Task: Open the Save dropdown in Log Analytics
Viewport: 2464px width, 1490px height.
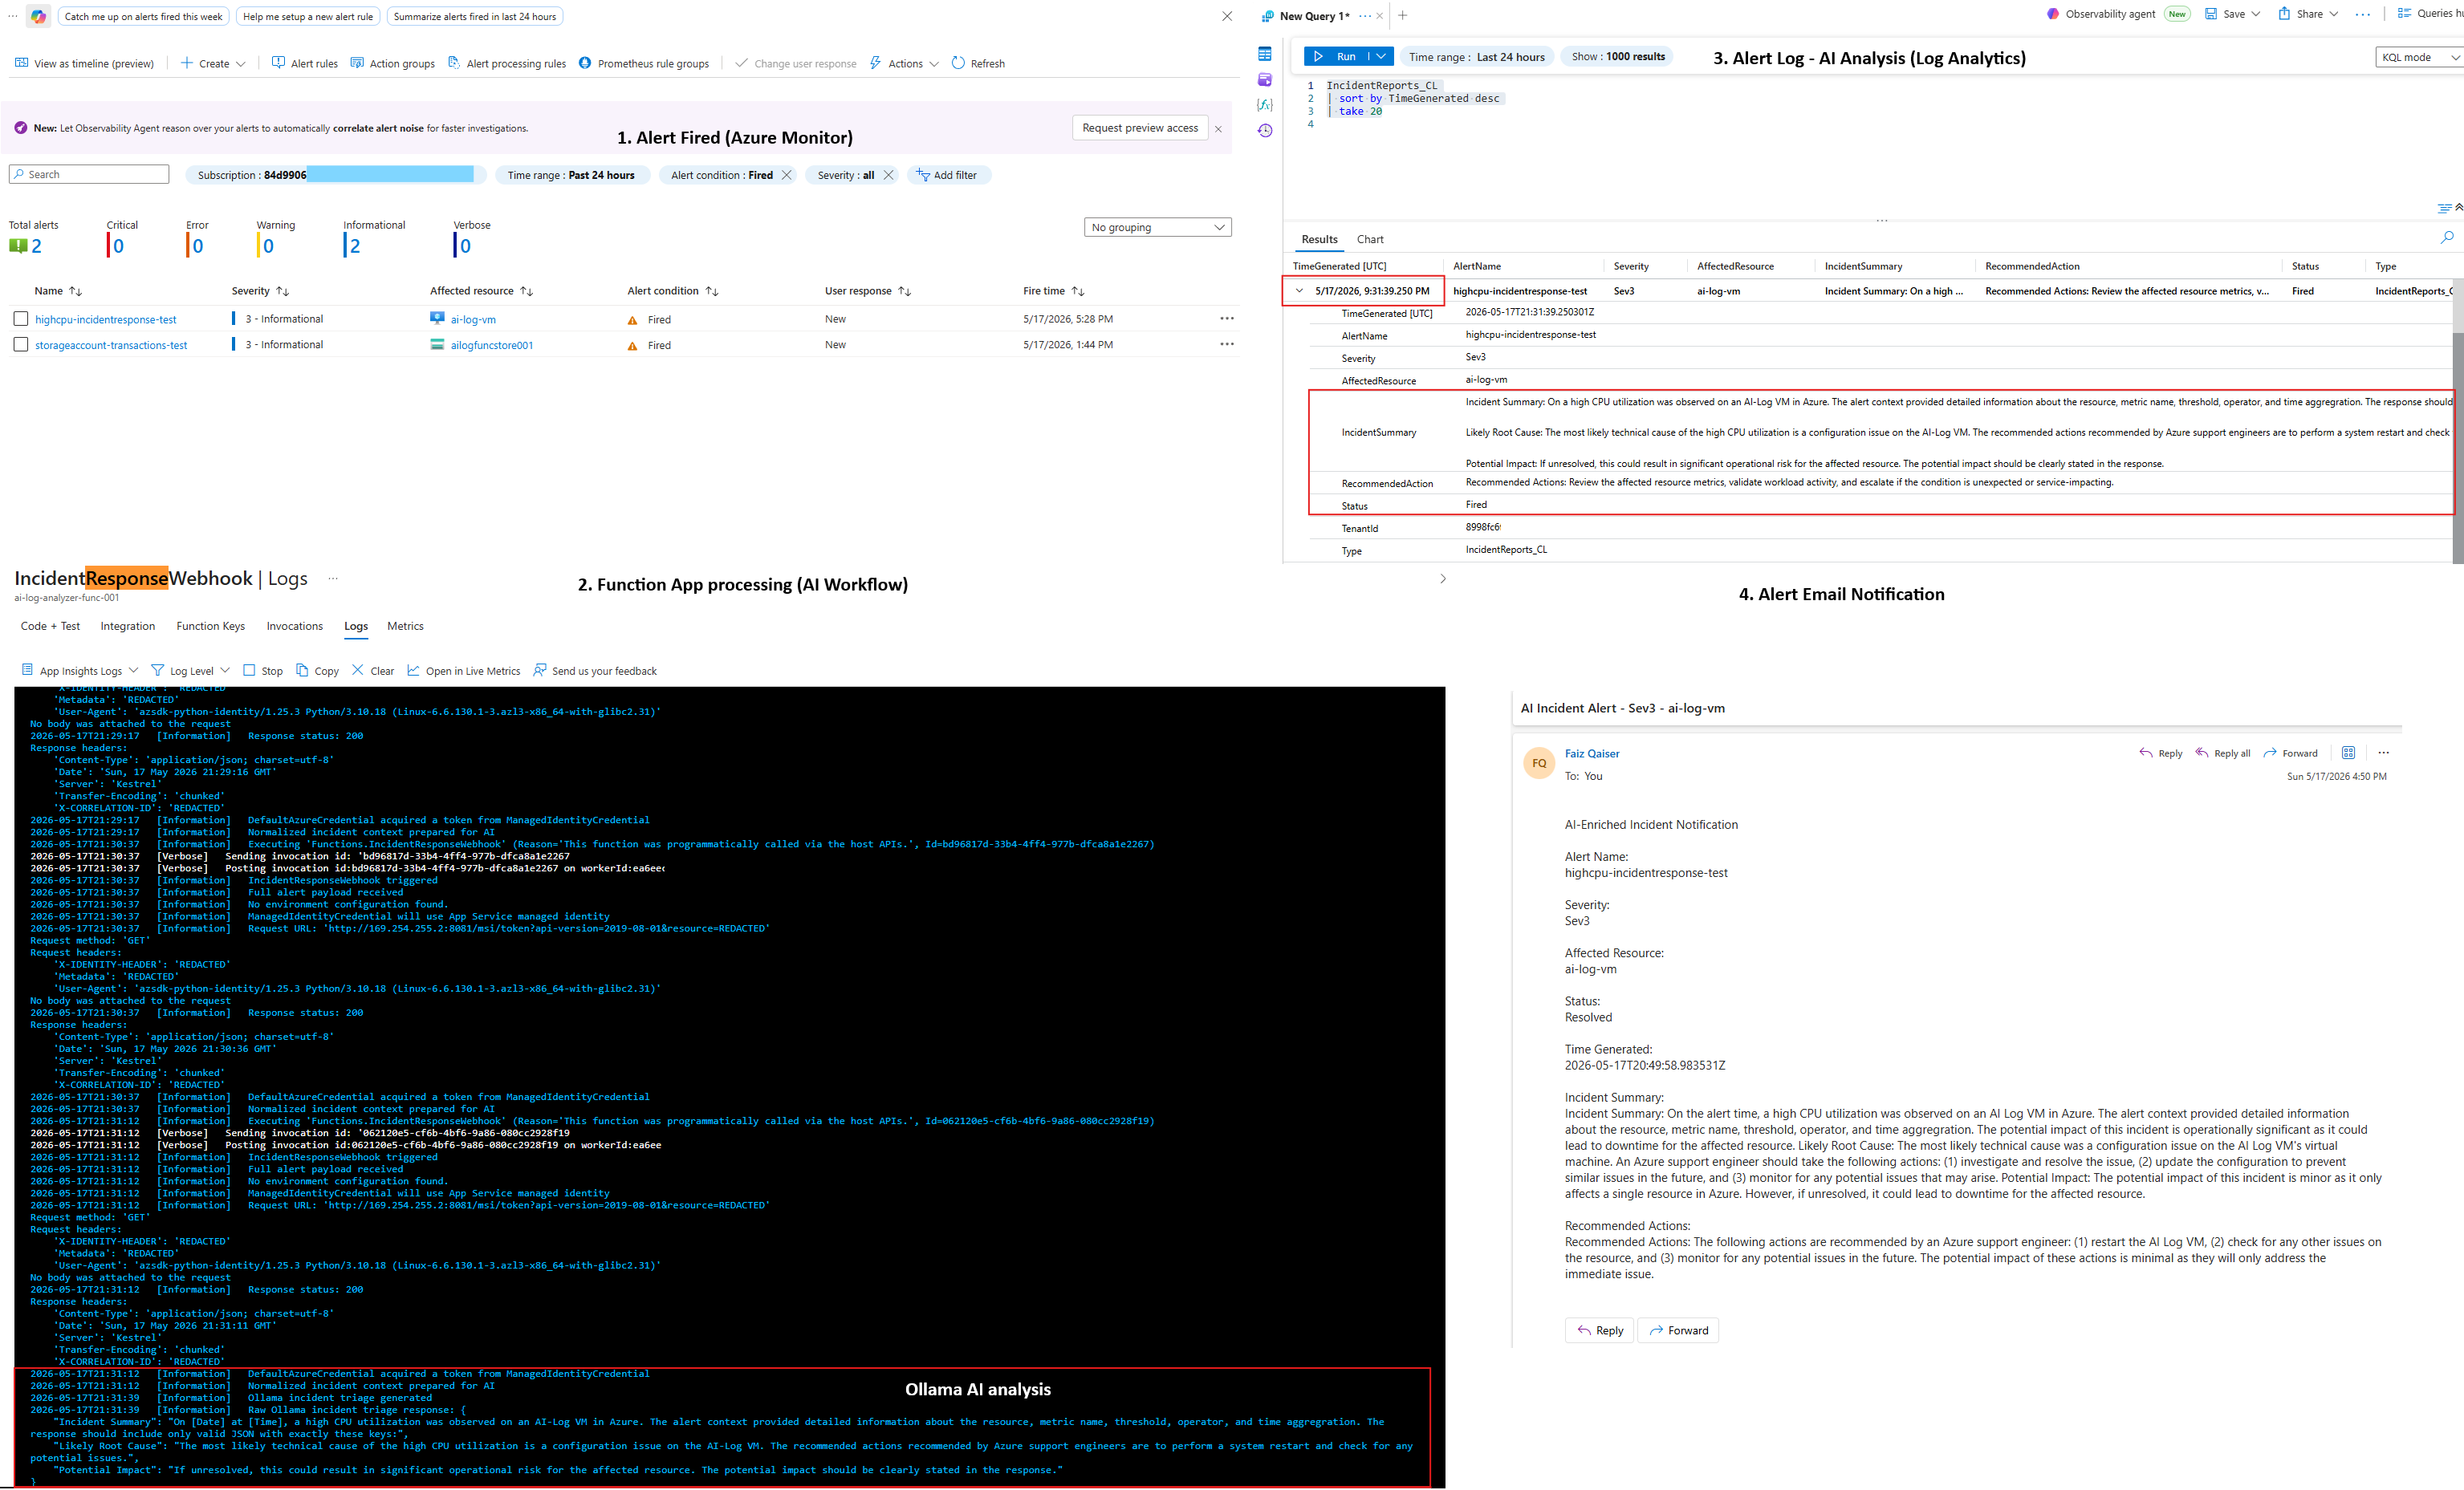Action: [x=2232, y=14]
